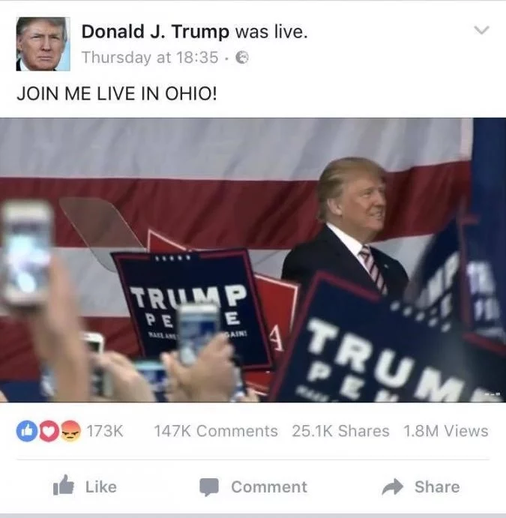This screenshot has width=506, height=518.
Task: Click the JOIN ME LIVE IN OHIO text
Action: point(117,94)
